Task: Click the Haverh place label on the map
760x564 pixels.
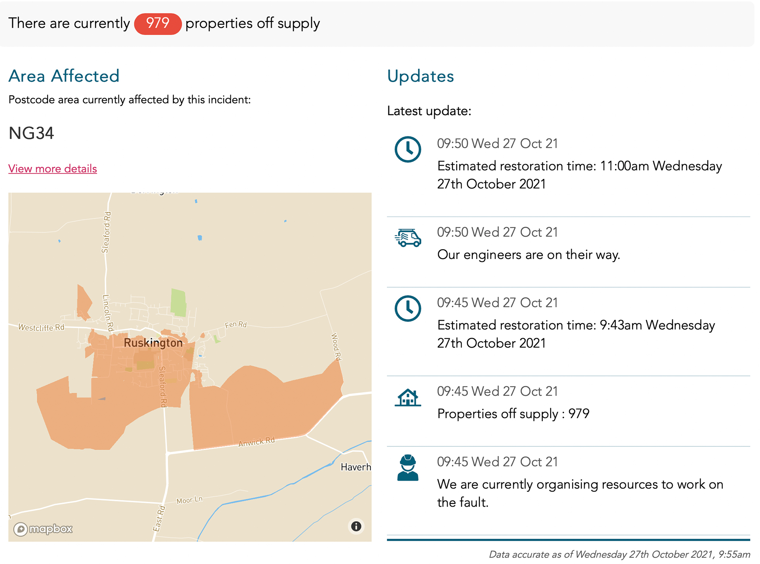Action: coord(356,467)
